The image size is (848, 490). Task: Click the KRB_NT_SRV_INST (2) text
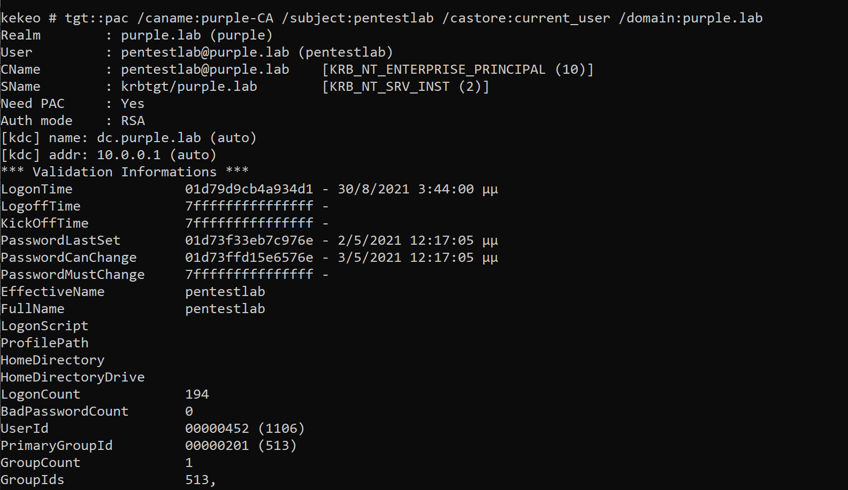point(406,87)
